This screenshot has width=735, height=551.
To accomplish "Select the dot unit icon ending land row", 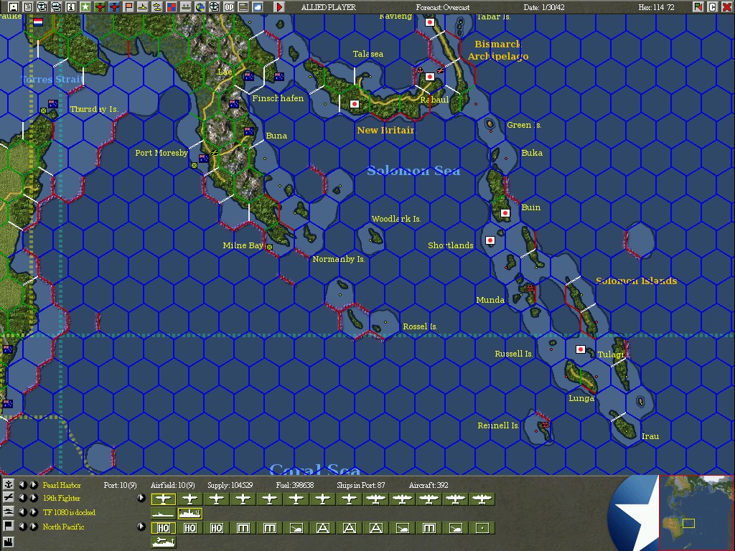I will coord(482,528).
